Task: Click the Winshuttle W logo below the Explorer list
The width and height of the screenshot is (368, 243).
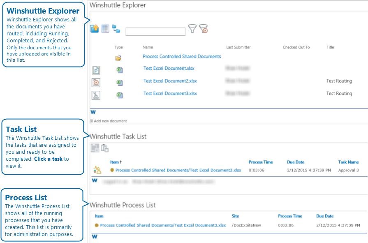Action: pos(93,112)
